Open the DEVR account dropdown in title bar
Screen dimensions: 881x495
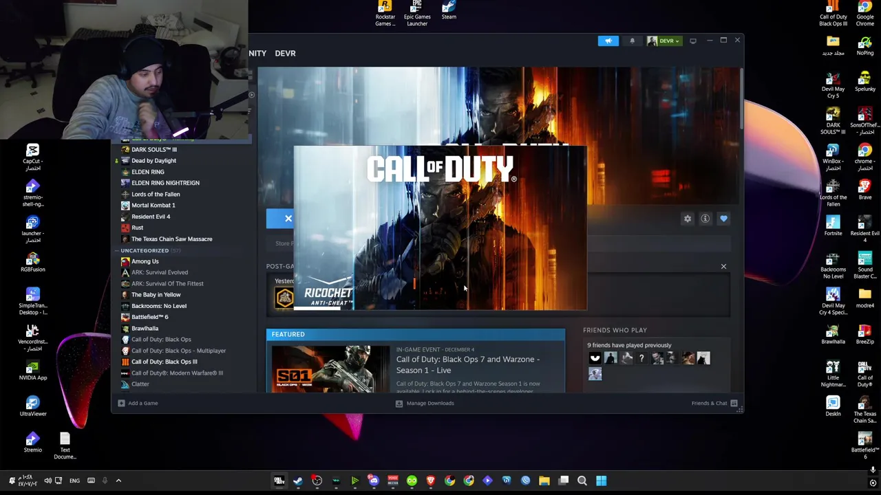[x=664, y=41]
